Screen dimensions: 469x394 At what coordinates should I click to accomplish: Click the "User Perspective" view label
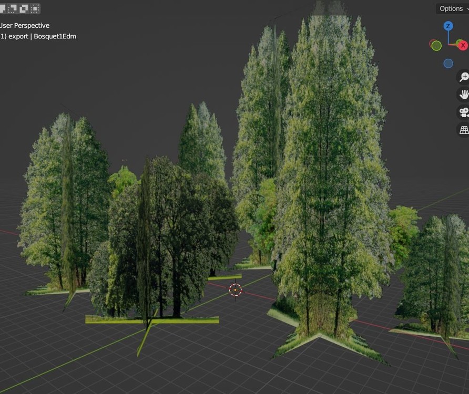(x=25, y=25)
